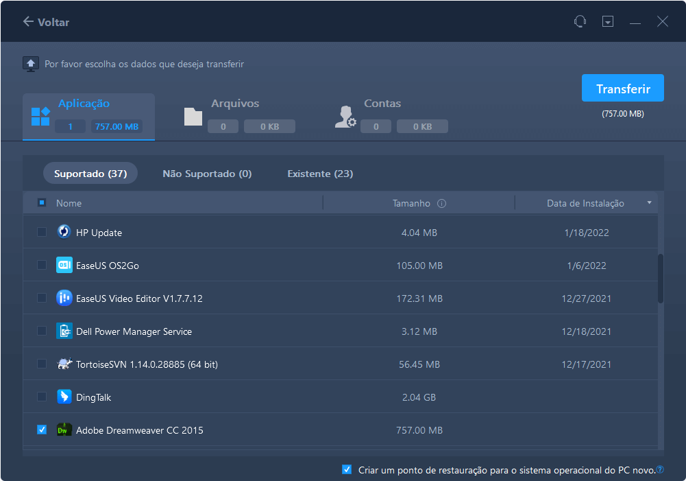Open the title bar dropdown menu icon
Screen dimensions: 686x481
pyautogui.click(x=607, y=22)
